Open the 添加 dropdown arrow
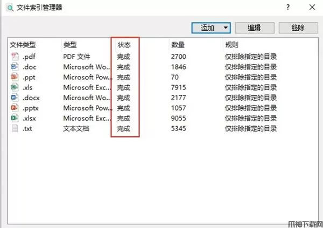This screenshot has width=323, height=228. pyautogui.click(x=226, y=27)
